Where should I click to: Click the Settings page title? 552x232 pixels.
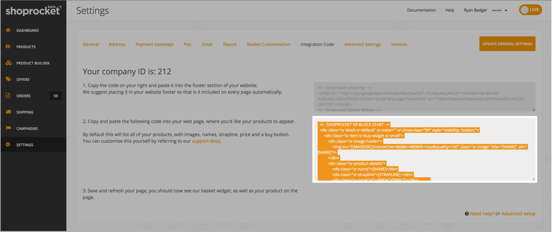tap(93, 11)
